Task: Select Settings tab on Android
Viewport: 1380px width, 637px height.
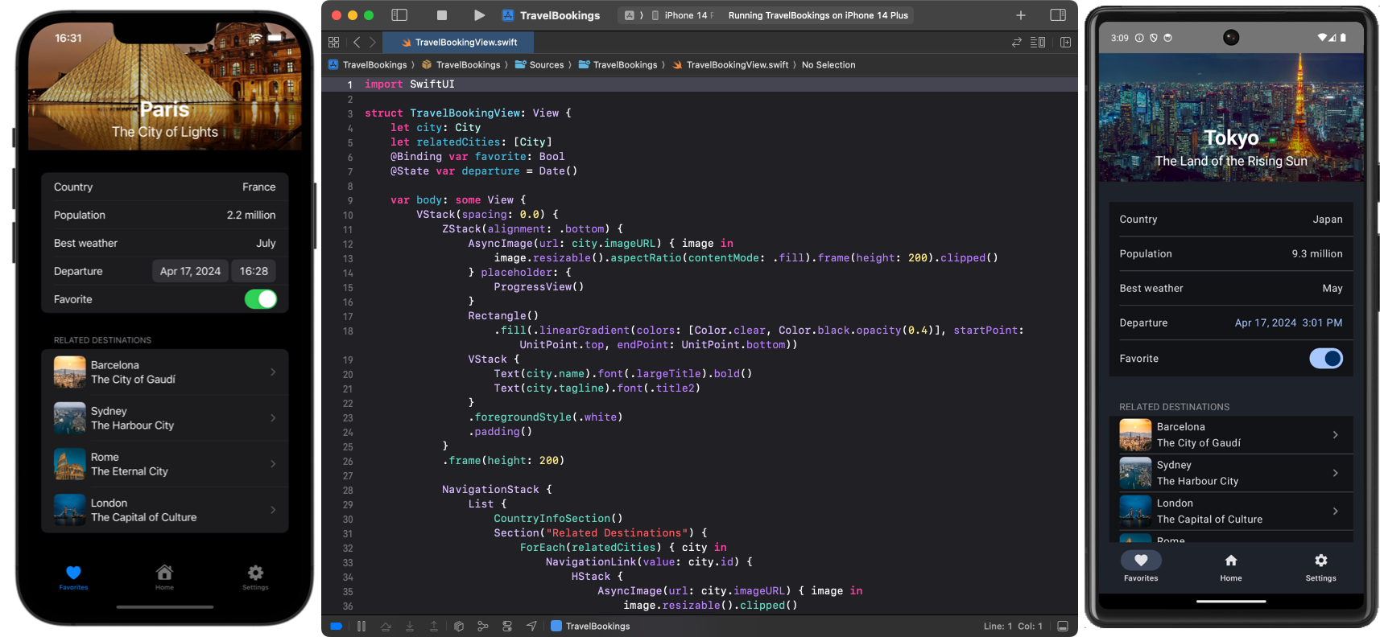Action: tap(1320, 566)
